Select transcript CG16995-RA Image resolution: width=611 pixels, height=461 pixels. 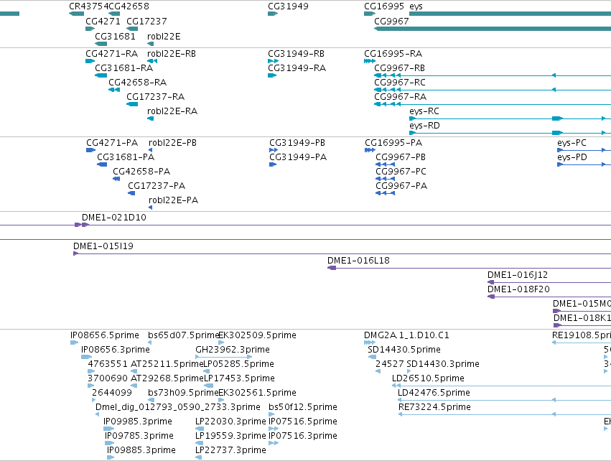coord(393,54)
